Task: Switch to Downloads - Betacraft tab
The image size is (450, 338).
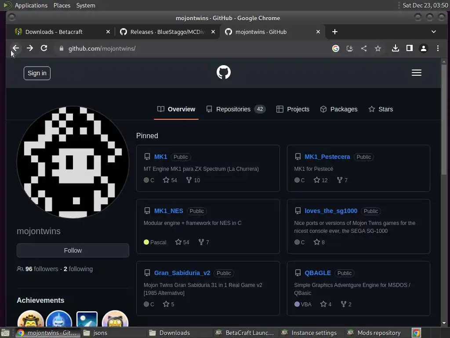Action: [x=54, y=32]
